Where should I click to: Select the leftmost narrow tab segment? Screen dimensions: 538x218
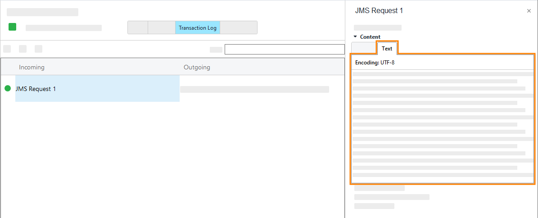pyautogui.click(x=138, y=28)
